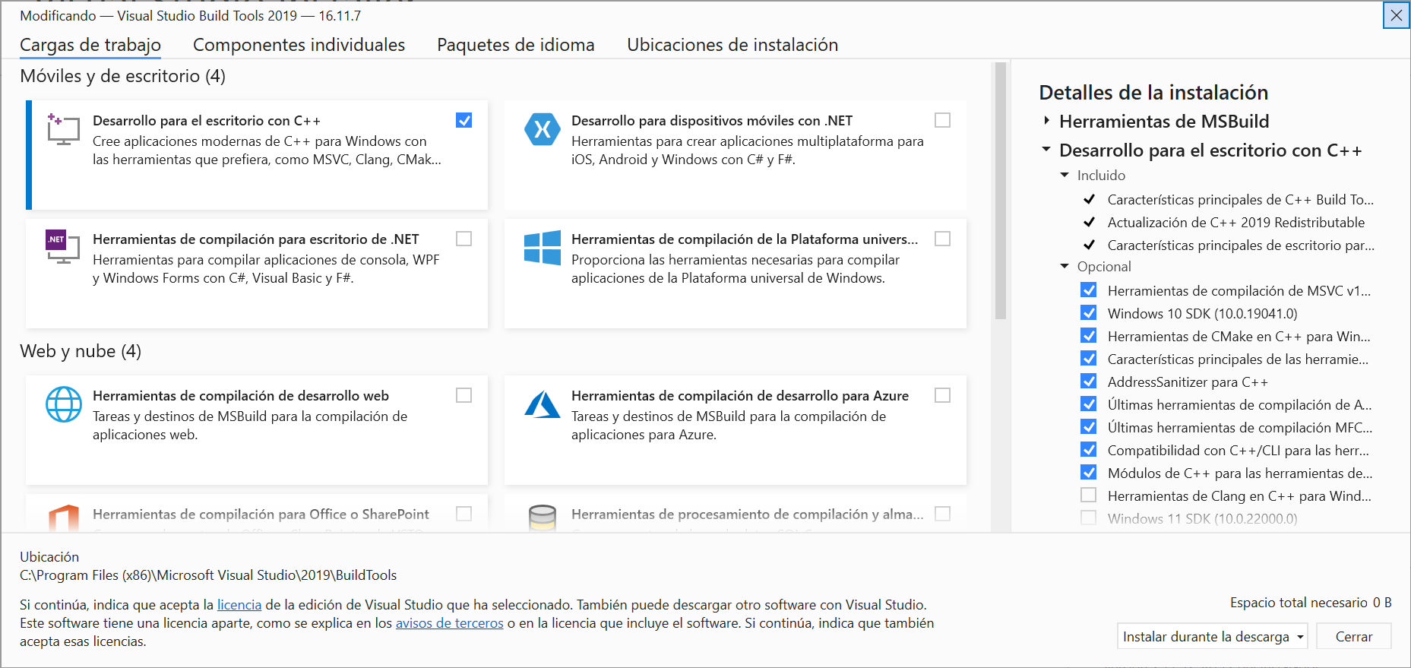Click the Detalles de la instalación heading
This screenshot has height=668, width=1411.
click(1153, 93)
